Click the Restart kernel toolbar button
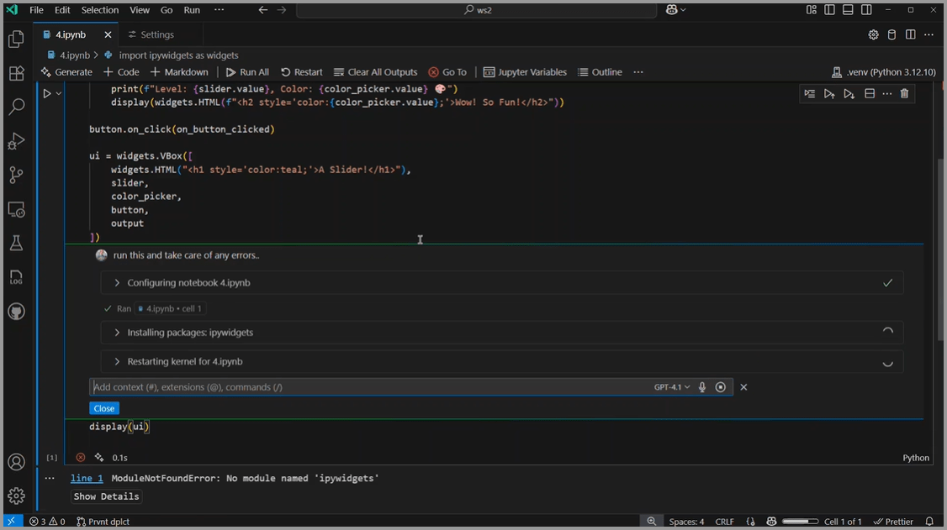Viewport: 947px width, 530px height. pyautogui.click(x=301, y=72)
